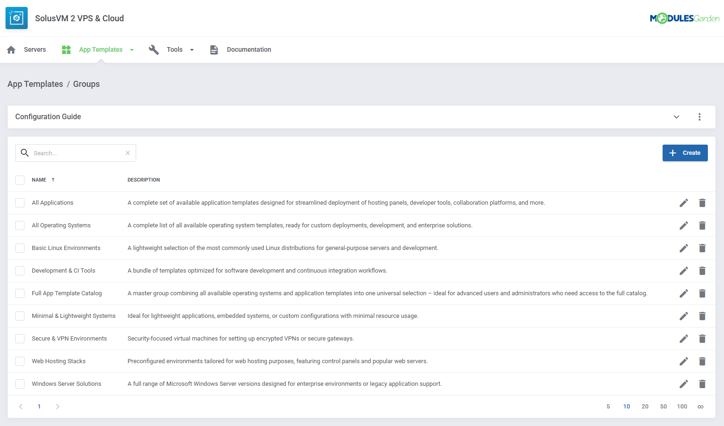Image resolution: width=724 pixels, height=426 pixels.
Task: Delete the Windows Server Solutions group
Action: [x=702, y=384]
